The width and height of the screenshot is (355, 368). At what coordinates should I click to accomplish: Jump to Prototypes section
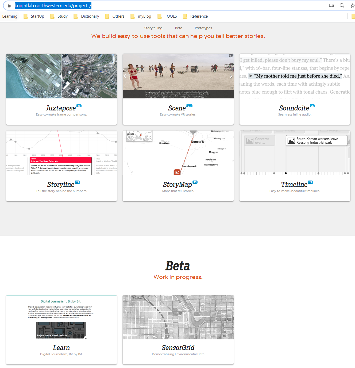point(203,28)
